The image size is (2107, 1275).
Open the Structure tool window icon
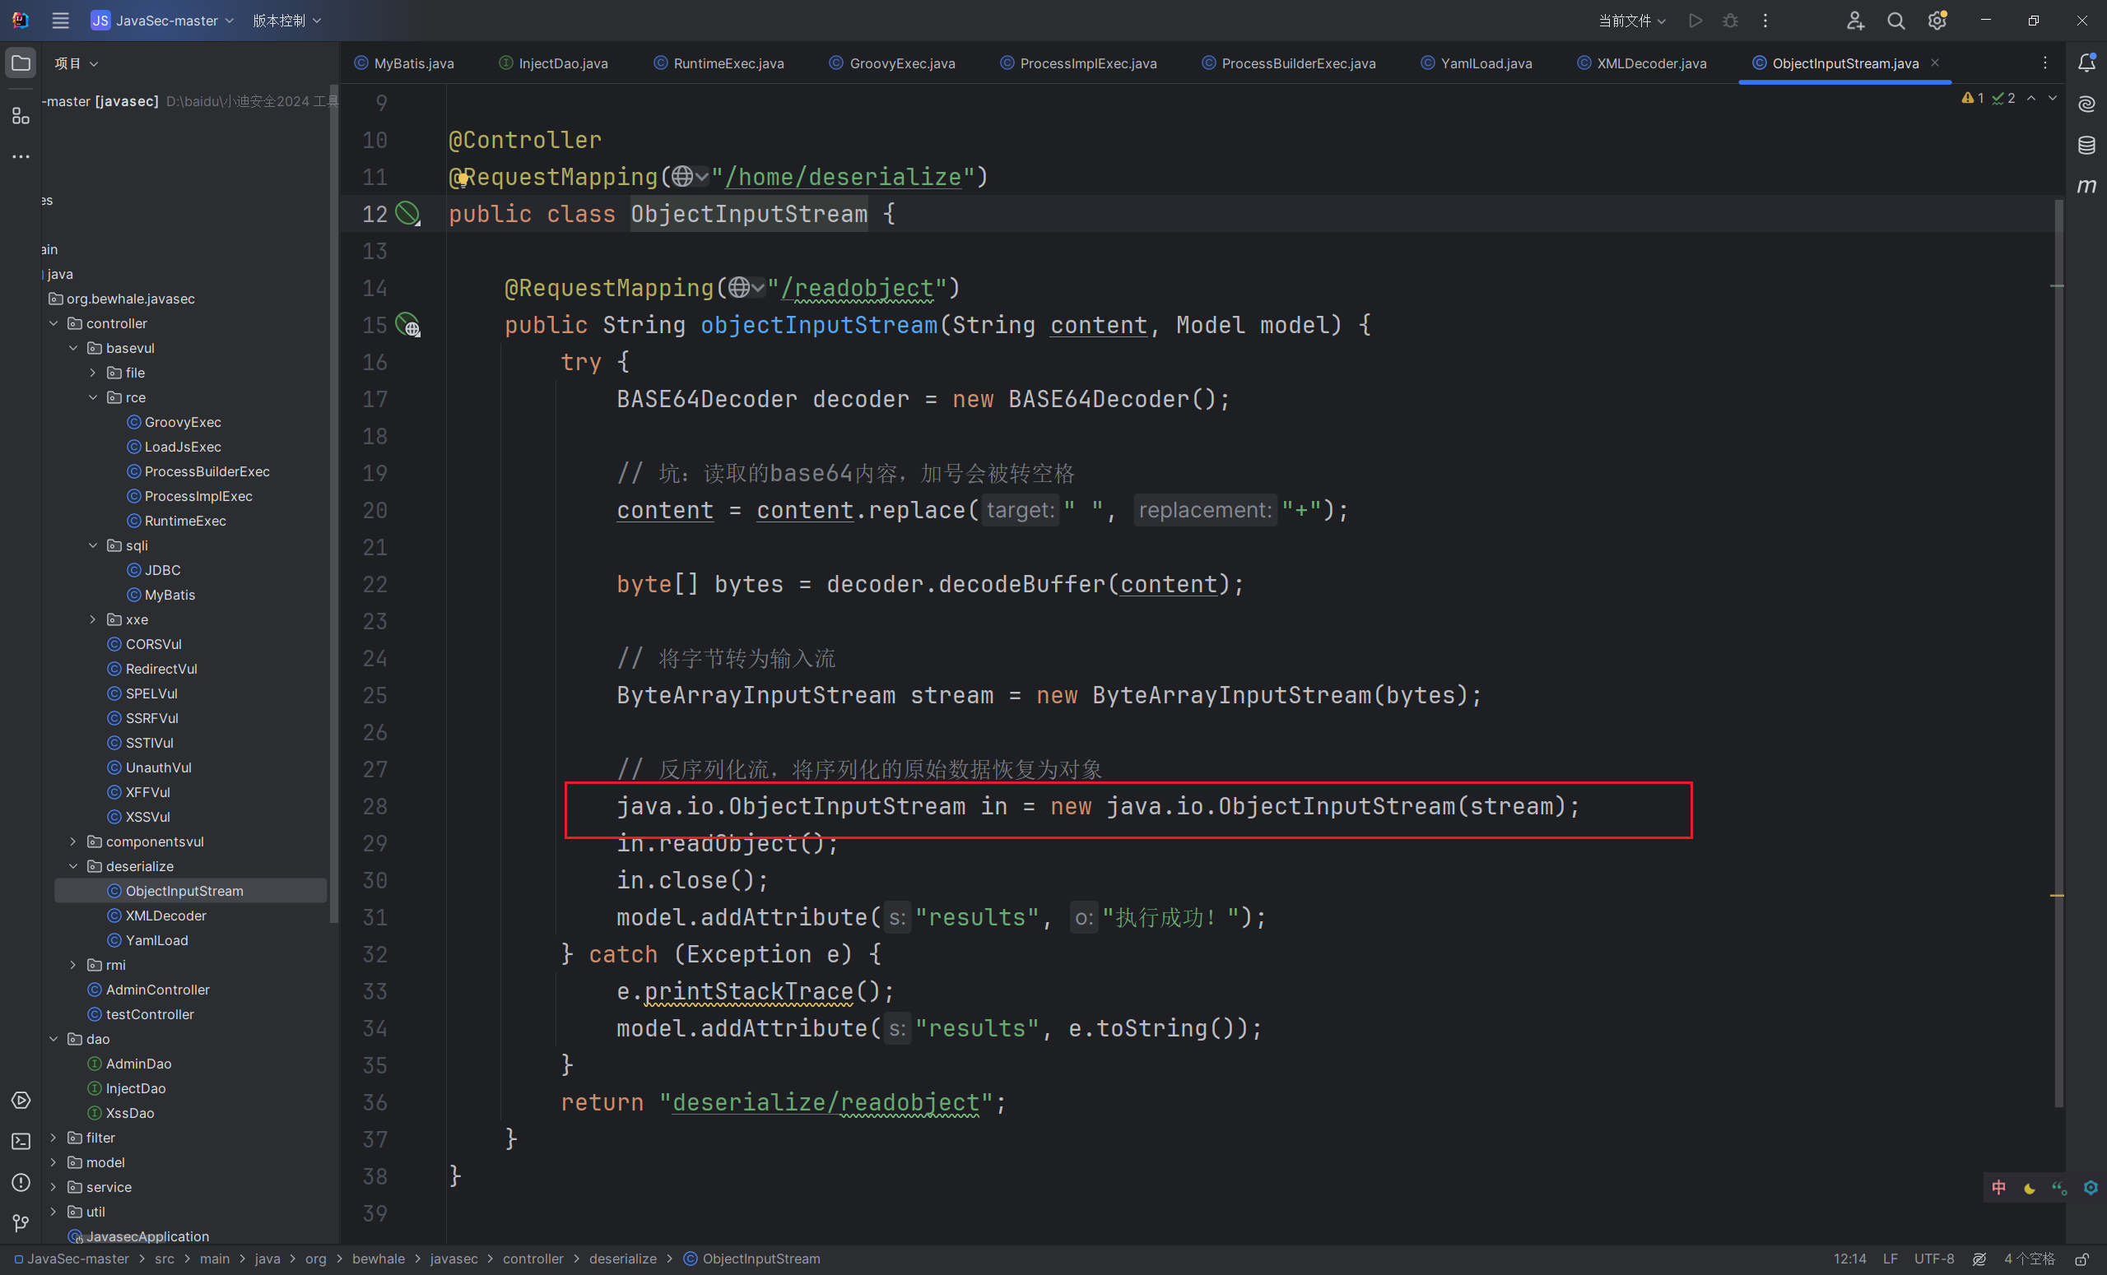tap(21, 115)
